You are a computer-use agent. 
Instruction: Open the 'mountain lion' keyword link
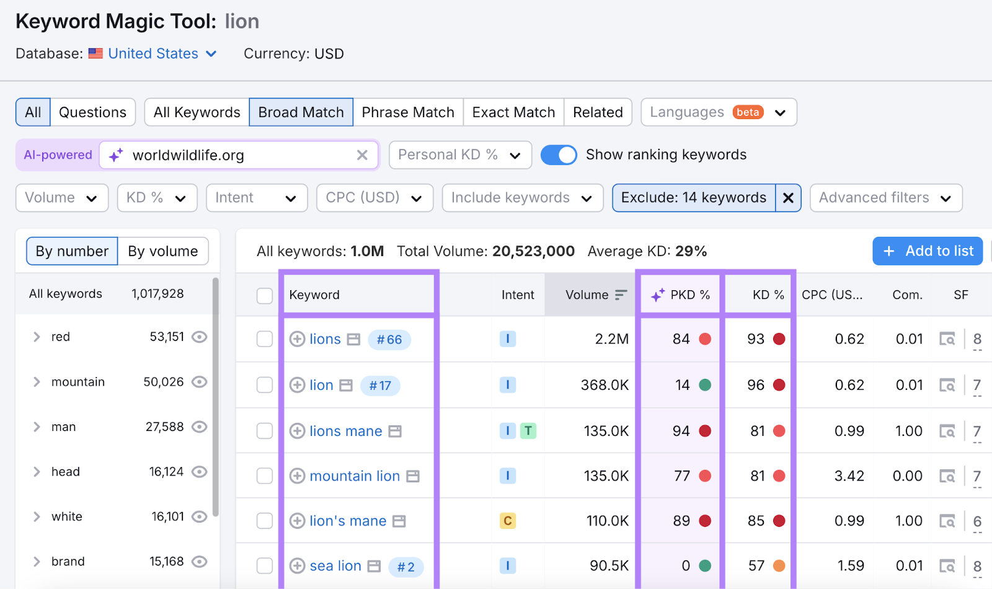355,476
